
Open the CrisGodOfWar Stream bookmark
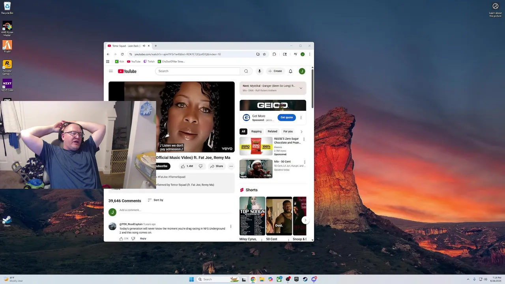171,62
